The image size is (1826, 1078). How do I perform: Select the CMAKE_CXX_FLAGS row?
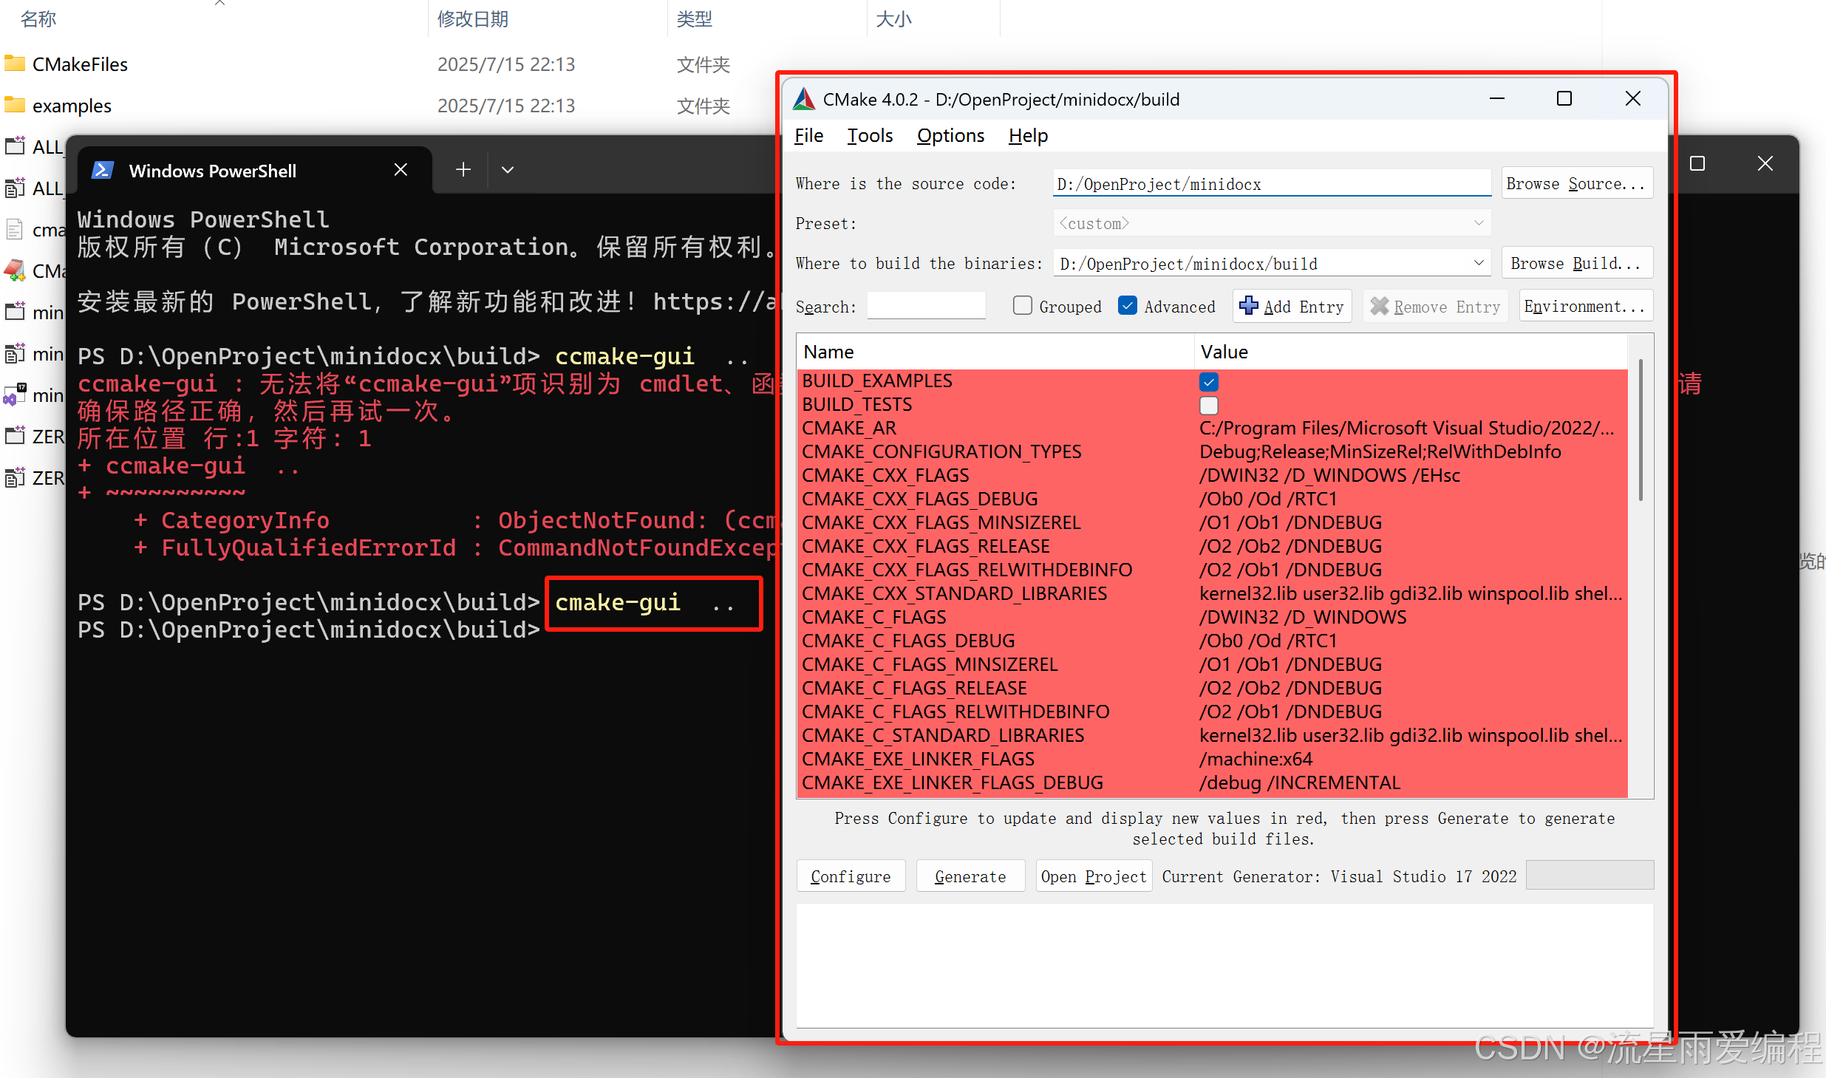(1213, 476)
